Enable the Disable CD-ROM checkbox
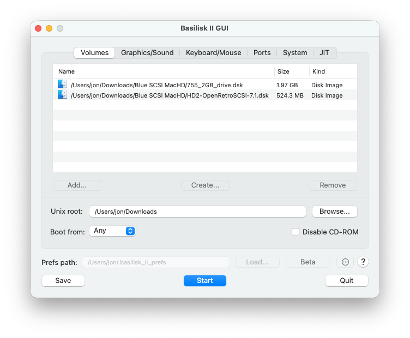 (x=296, y=232)
